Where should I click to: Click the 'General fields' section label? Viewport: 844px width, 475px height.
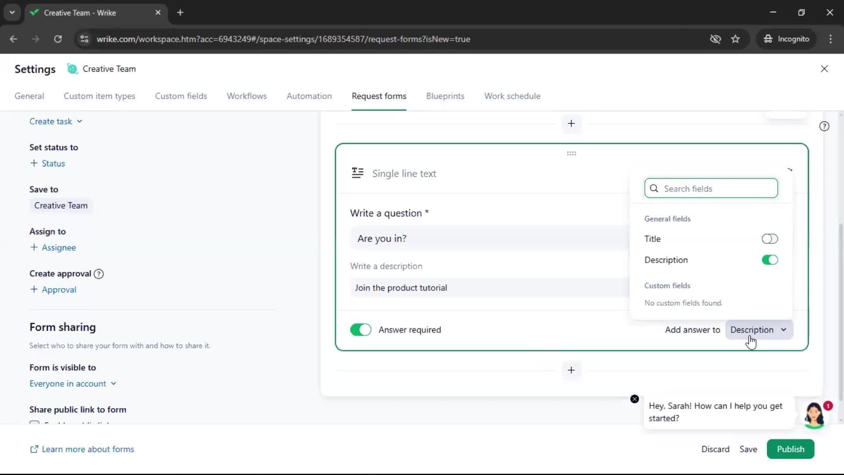(x=667, y=219)
